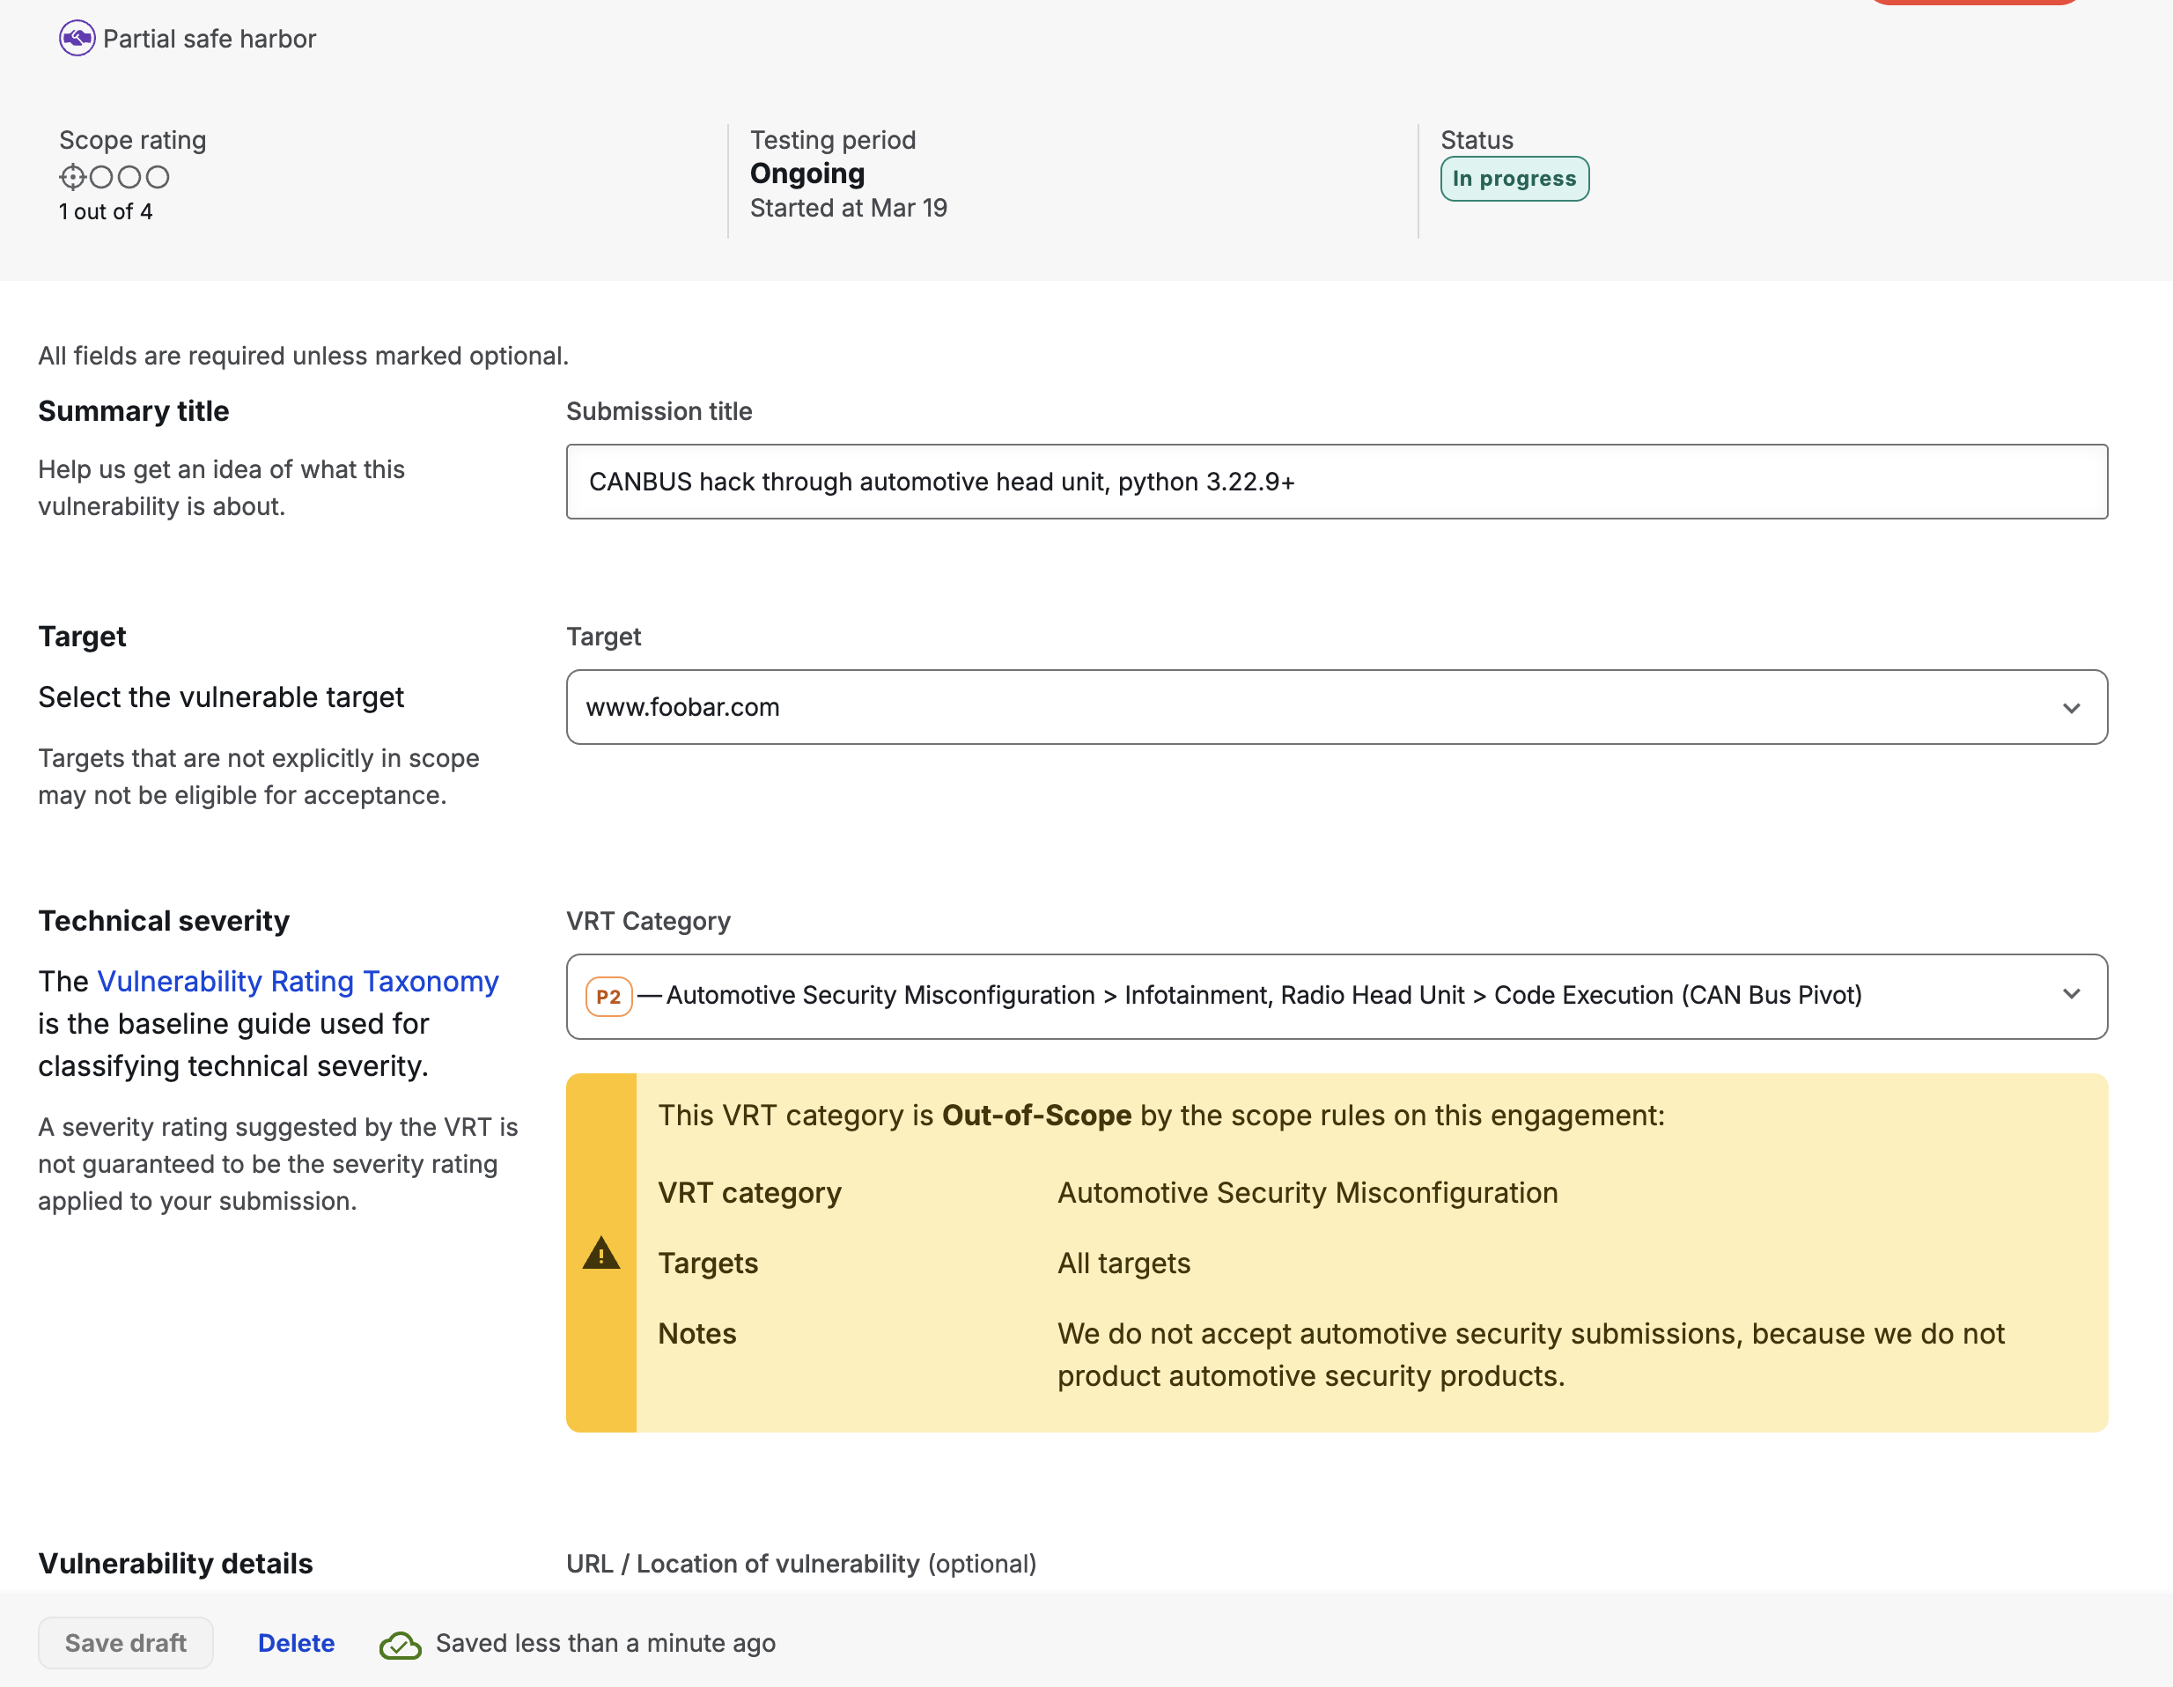The width and height of the screenshot is (2173, 1687).
Task: Click 'Saved less than a minute ago' status
Action: (x=605, y=1643)
